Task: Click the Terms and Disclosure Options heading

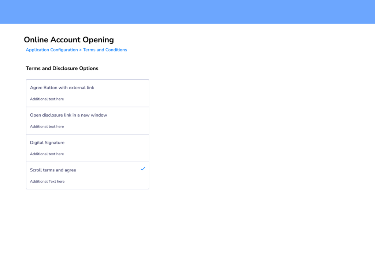Action: pos(62,68)
